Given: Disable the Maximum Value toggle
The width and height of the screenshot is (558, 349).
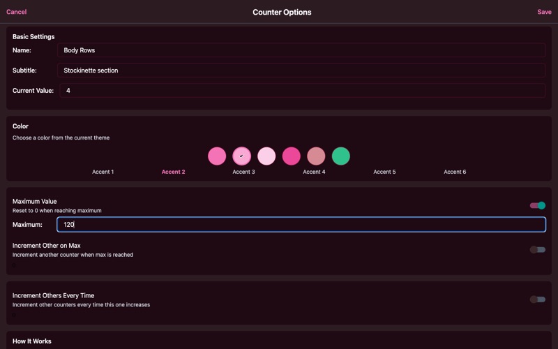Looking at the screenshot, I should 537,206.
